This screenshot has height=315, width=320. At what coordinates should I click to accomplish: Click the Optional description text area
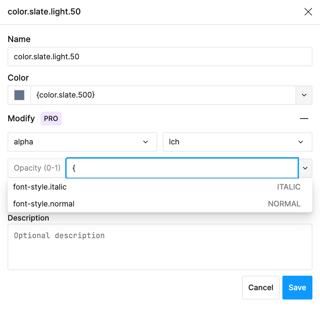coord(160,247)
